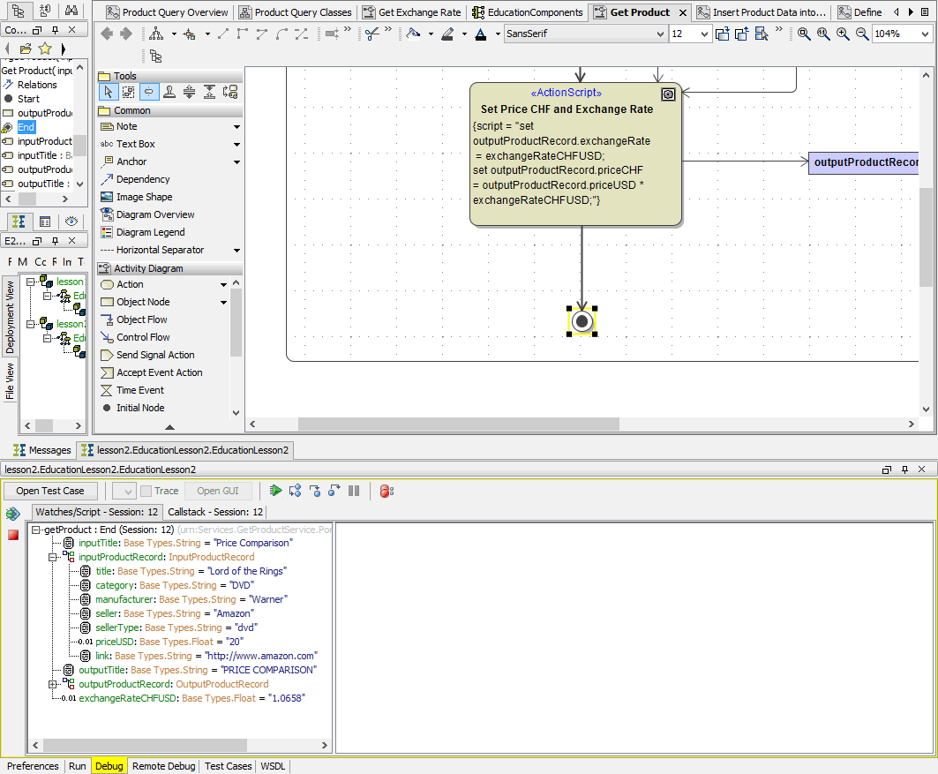Open the Callstack - Session: 12 tab
Screen dimensions: 938x774
tap(215, 512)
